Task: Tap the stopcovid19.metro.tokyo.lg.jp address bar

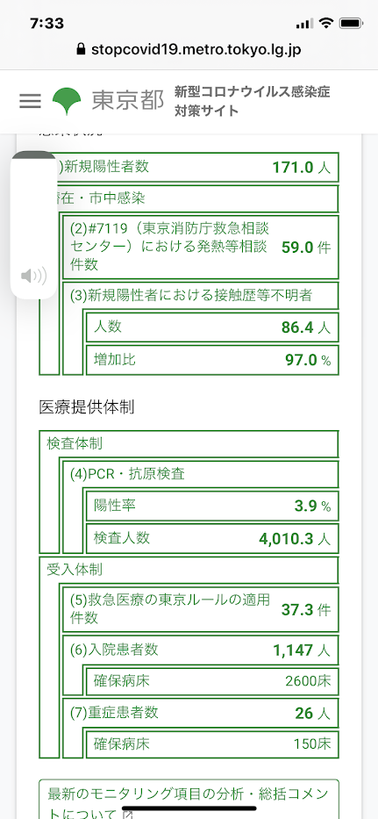Action: click(x=189, y=50)
